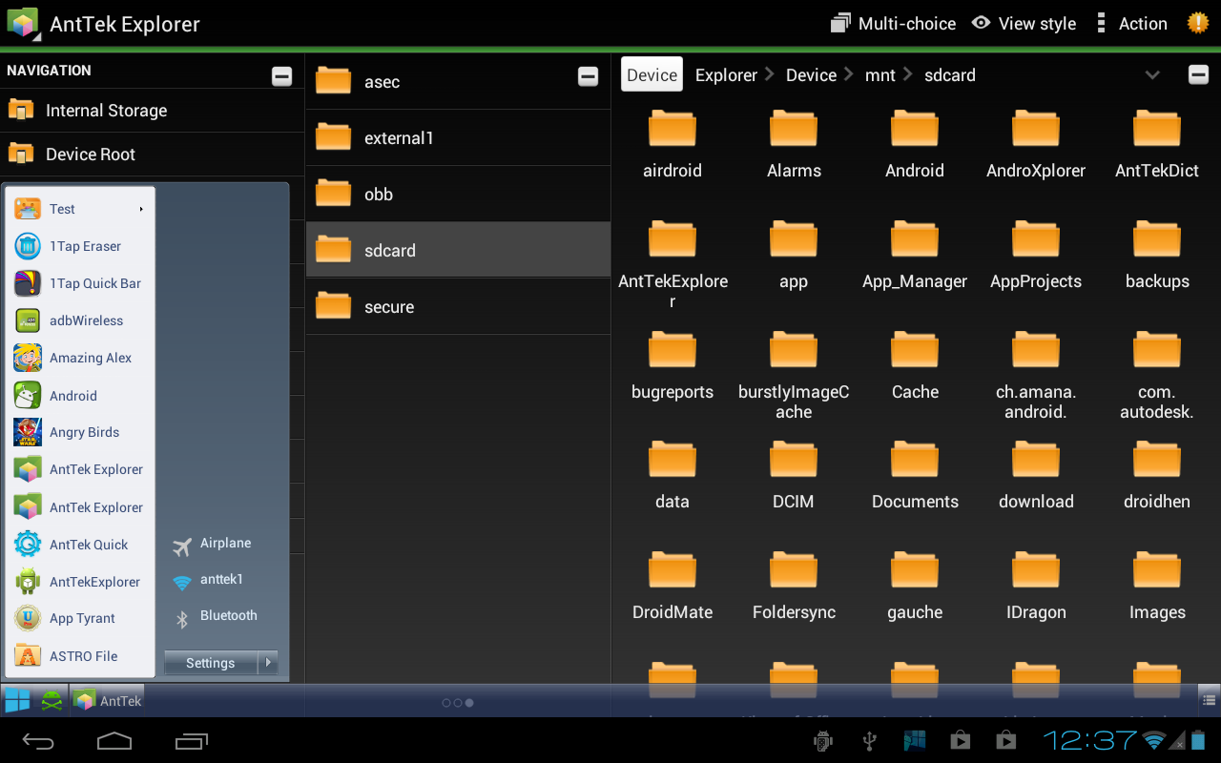
Task: Select Device Root in the navigation
Action: click(153, 155)
